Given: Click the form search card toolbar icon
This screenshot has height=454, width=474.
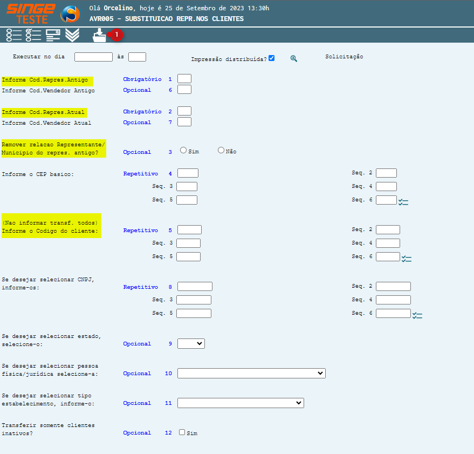Looking at the screenshot, I should 53,35.
